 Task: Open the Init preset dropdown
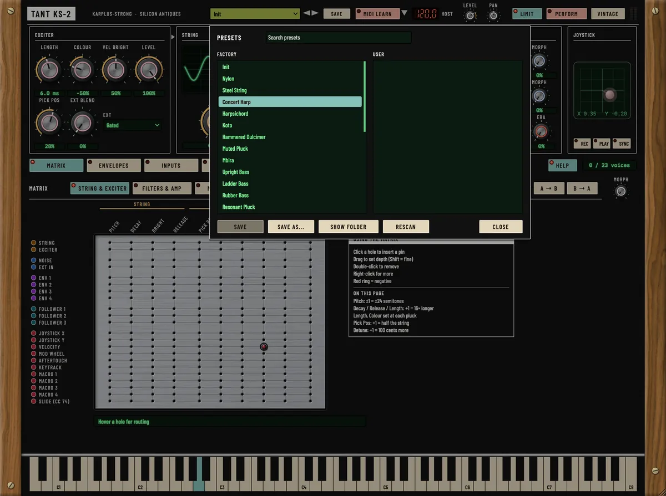(x=255, y=14)
